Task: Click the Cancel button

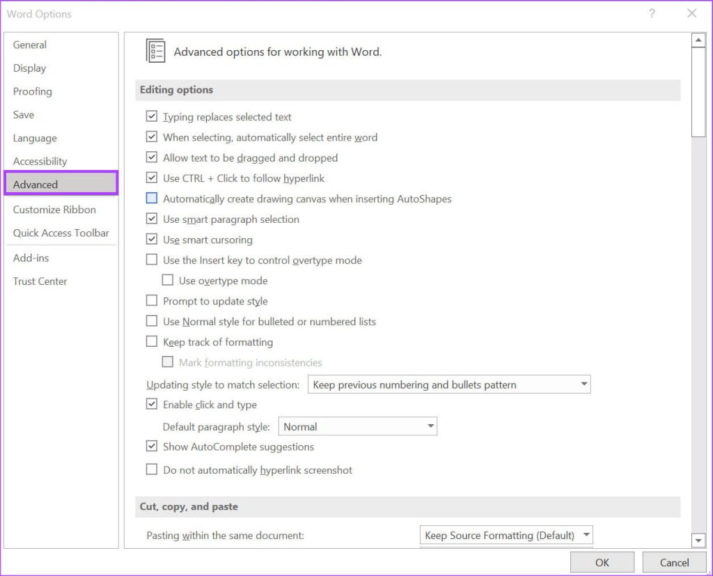Action: coord(674,562)
